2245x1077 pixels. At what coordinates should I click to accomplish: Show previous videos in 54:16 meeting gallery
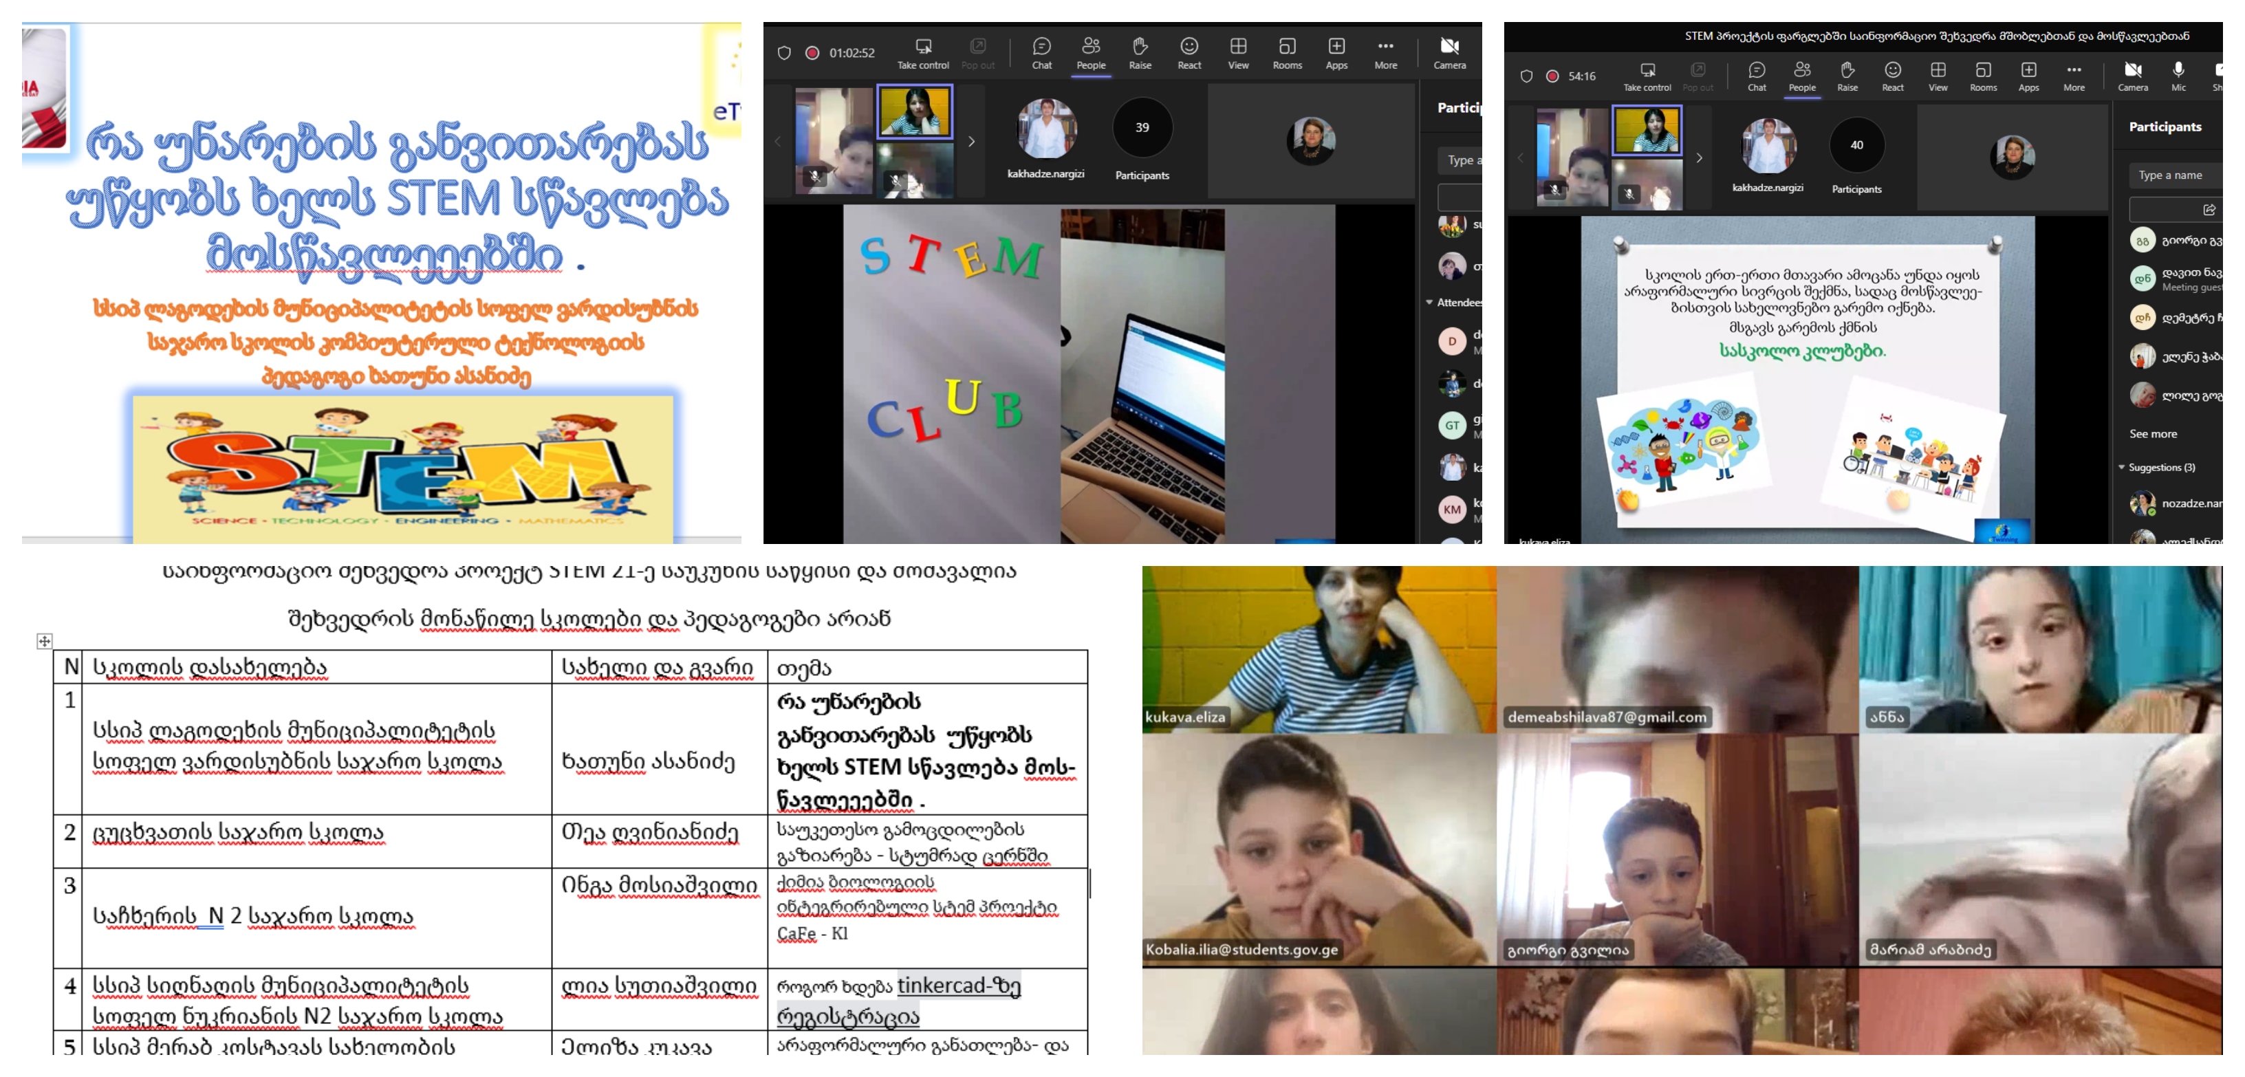click(1520, 157)
